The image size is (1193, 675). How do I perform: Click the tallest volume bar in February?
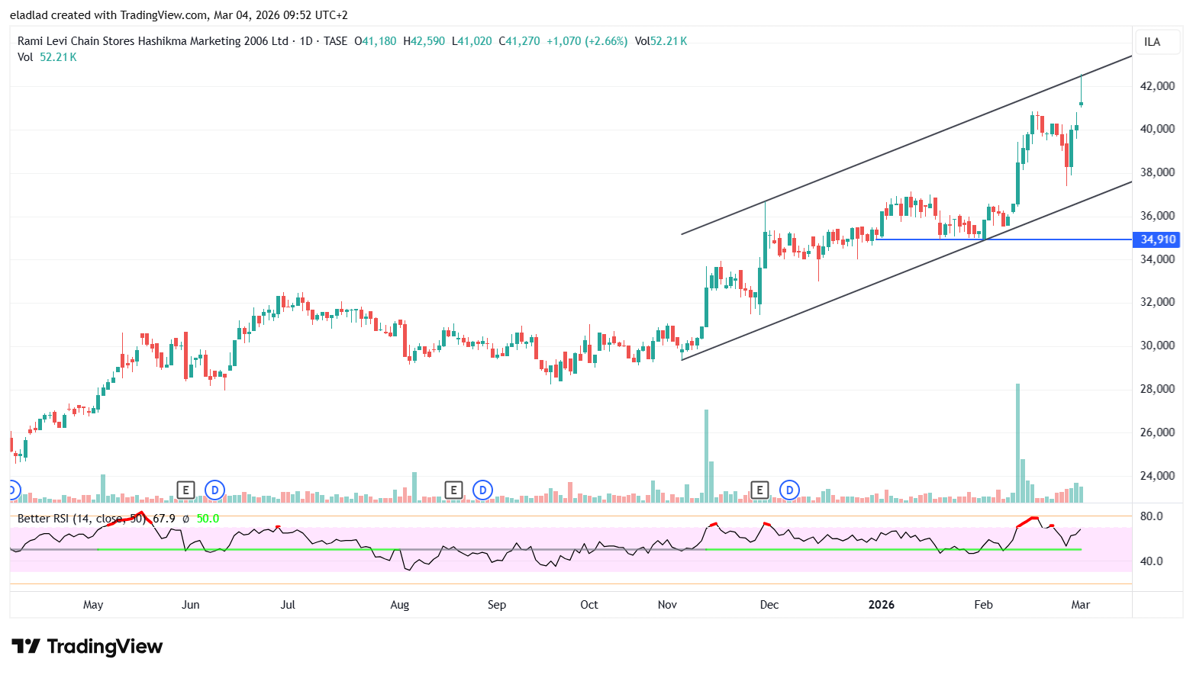coord(1017,443)
